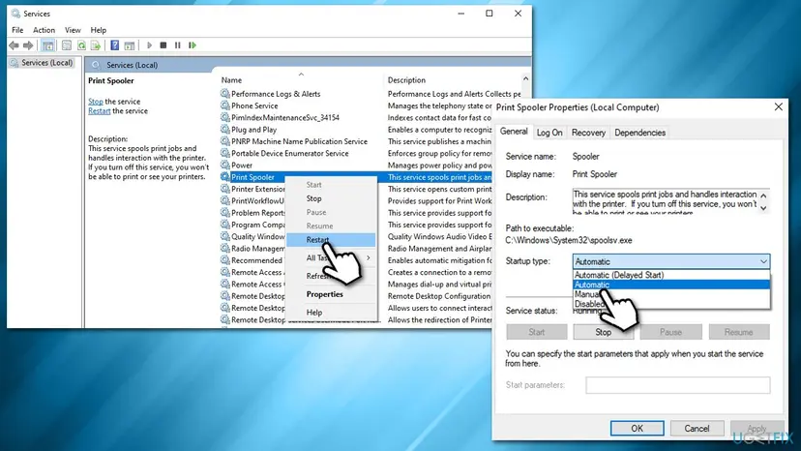Click the Stop link in the left details pane
This screenshot has height=451, width=801.
click(x=95, y=102)
